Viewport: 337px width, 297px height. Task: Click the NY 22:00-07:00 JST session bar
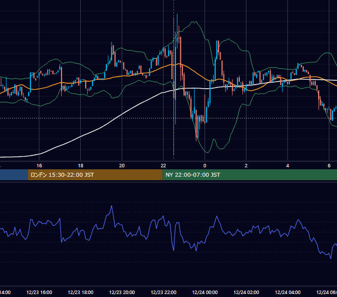point(249,175)
